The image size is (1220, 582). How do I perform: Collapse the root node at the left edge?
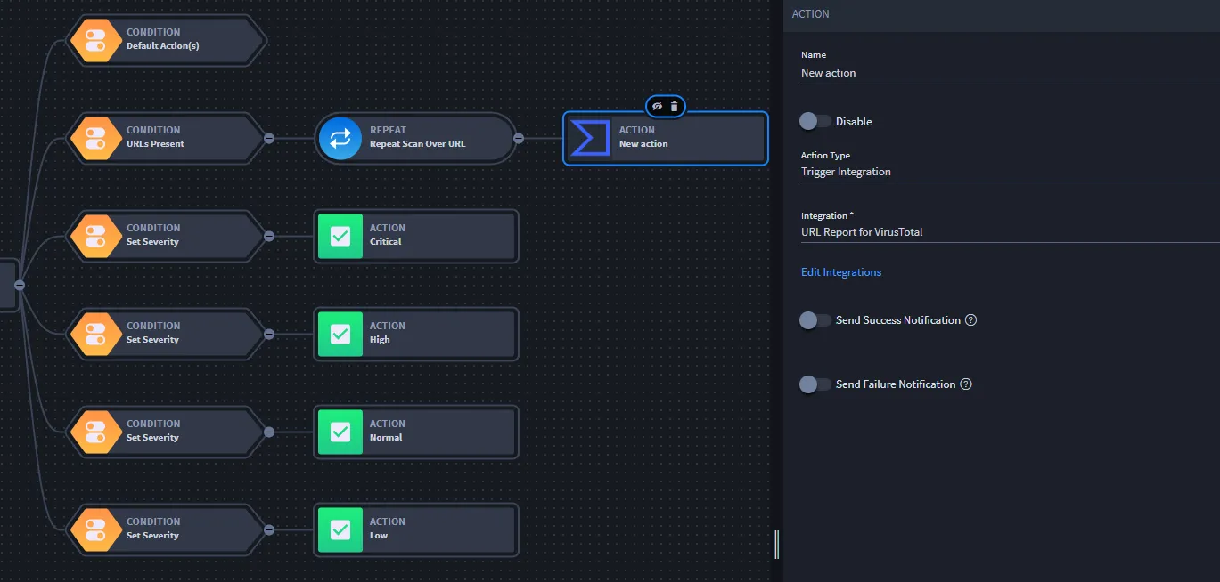tap(20, 285)
